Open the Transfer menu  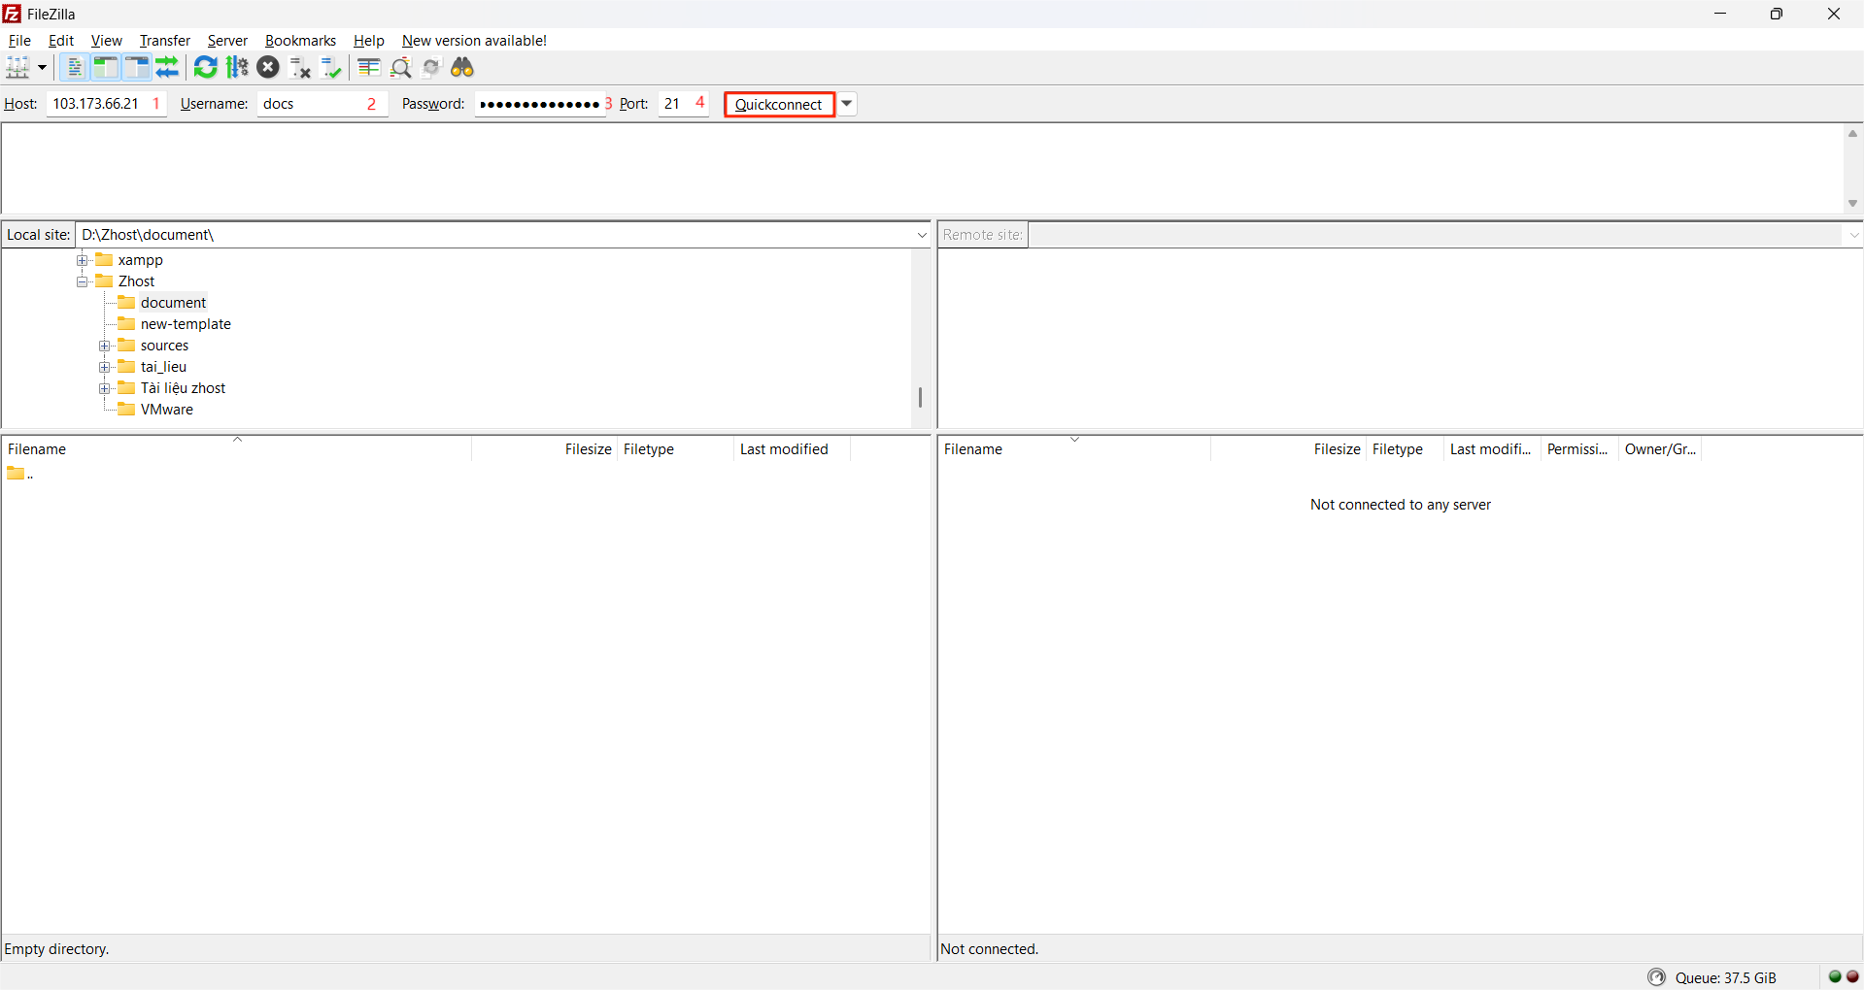(x=164, y=41)
